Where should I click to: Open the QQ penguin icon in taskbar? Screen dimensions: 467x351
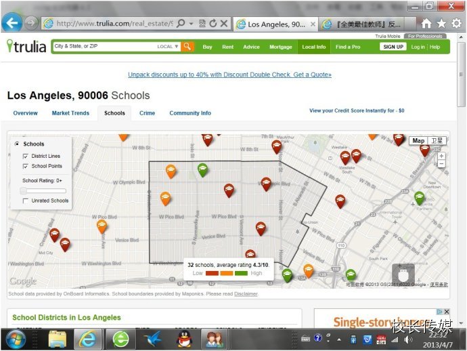click(184, 339)
